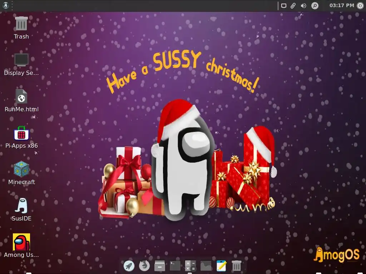The width and height of the screenshot is (366, 274).
Task: Click the 03:17 PM clock
Action: (x=342, y=5)
